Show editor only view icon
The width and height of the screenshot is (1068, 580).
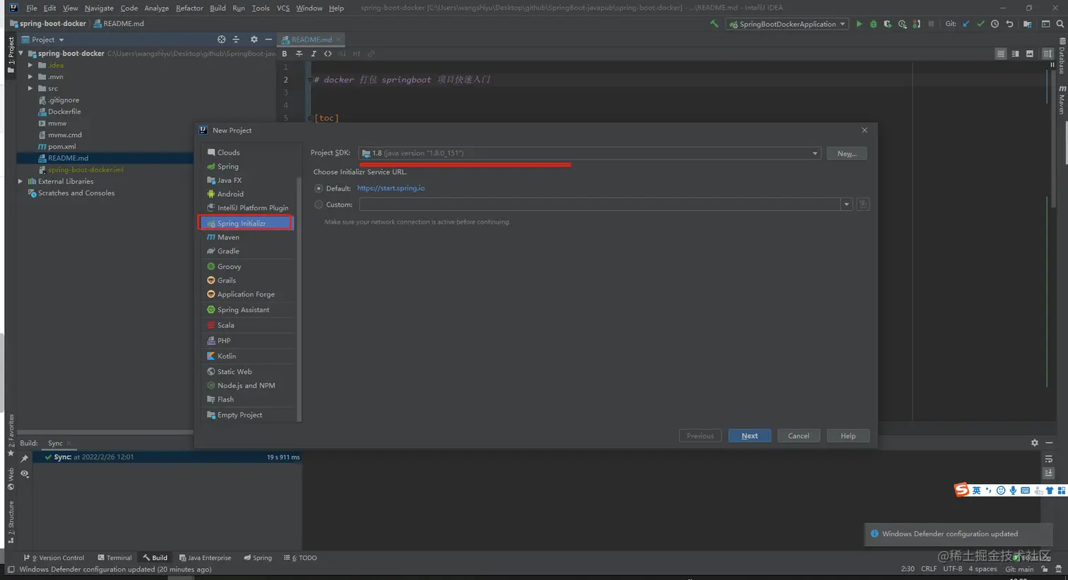1001,54
